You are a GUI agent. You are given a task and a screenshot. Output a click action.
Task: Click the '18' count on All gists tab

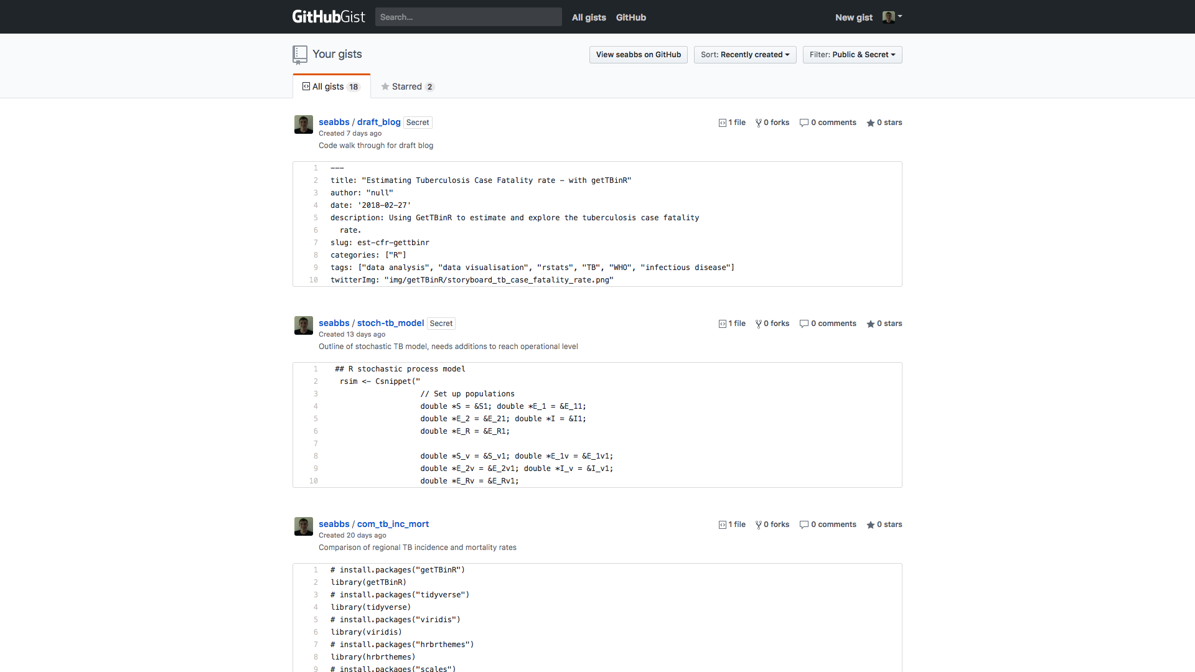click(x=354, y=87)
